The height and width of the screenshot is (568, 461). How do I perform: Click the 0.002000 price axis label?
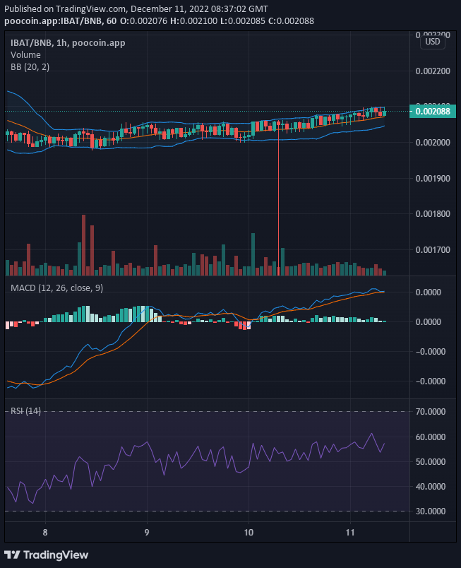(433, 143)
